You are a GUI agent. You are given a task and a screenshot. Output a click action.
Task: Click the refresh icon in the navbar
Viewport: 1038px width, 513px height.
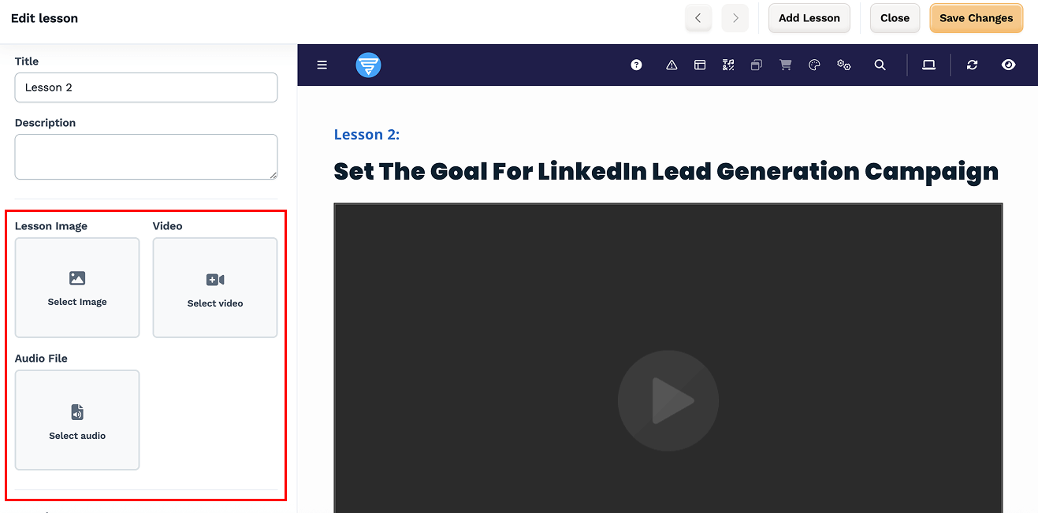click(x=972, y=65)
